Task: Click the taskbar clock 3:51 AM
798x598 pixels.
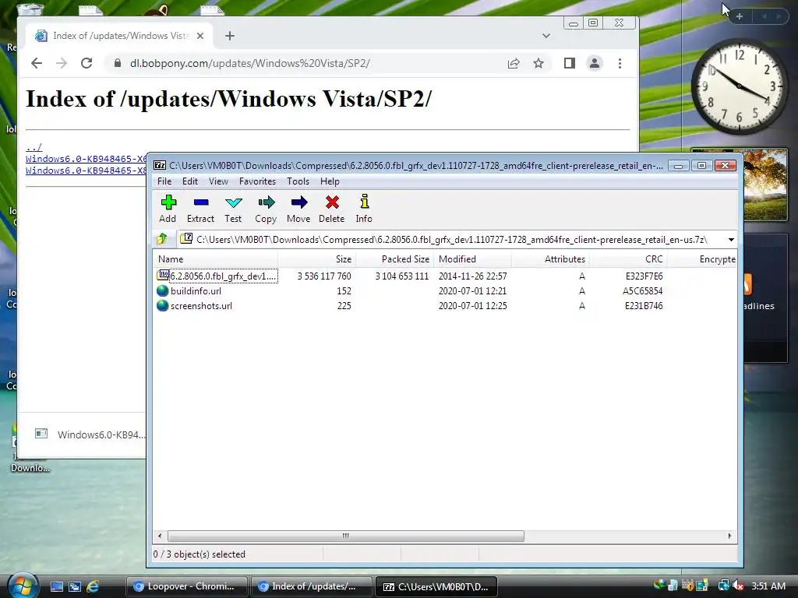Action: click(768, 586)
